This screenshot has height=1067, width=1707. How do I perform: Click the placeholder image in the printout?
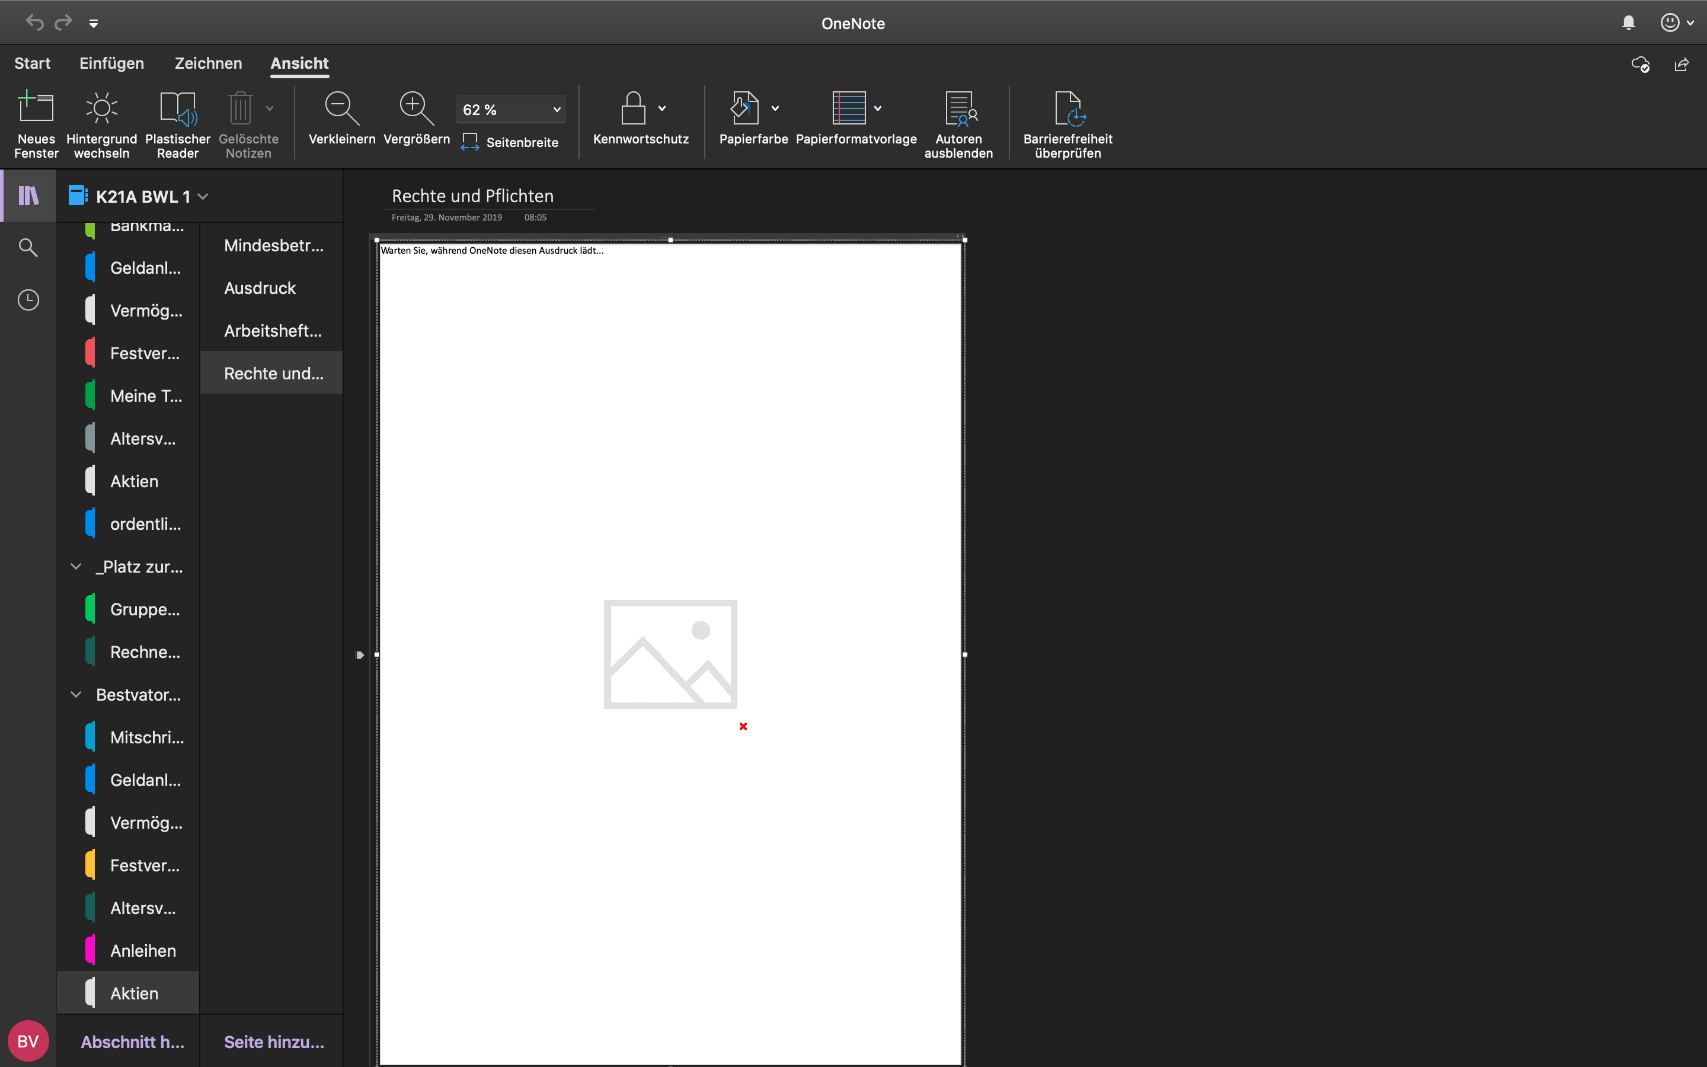click(670, 654)
